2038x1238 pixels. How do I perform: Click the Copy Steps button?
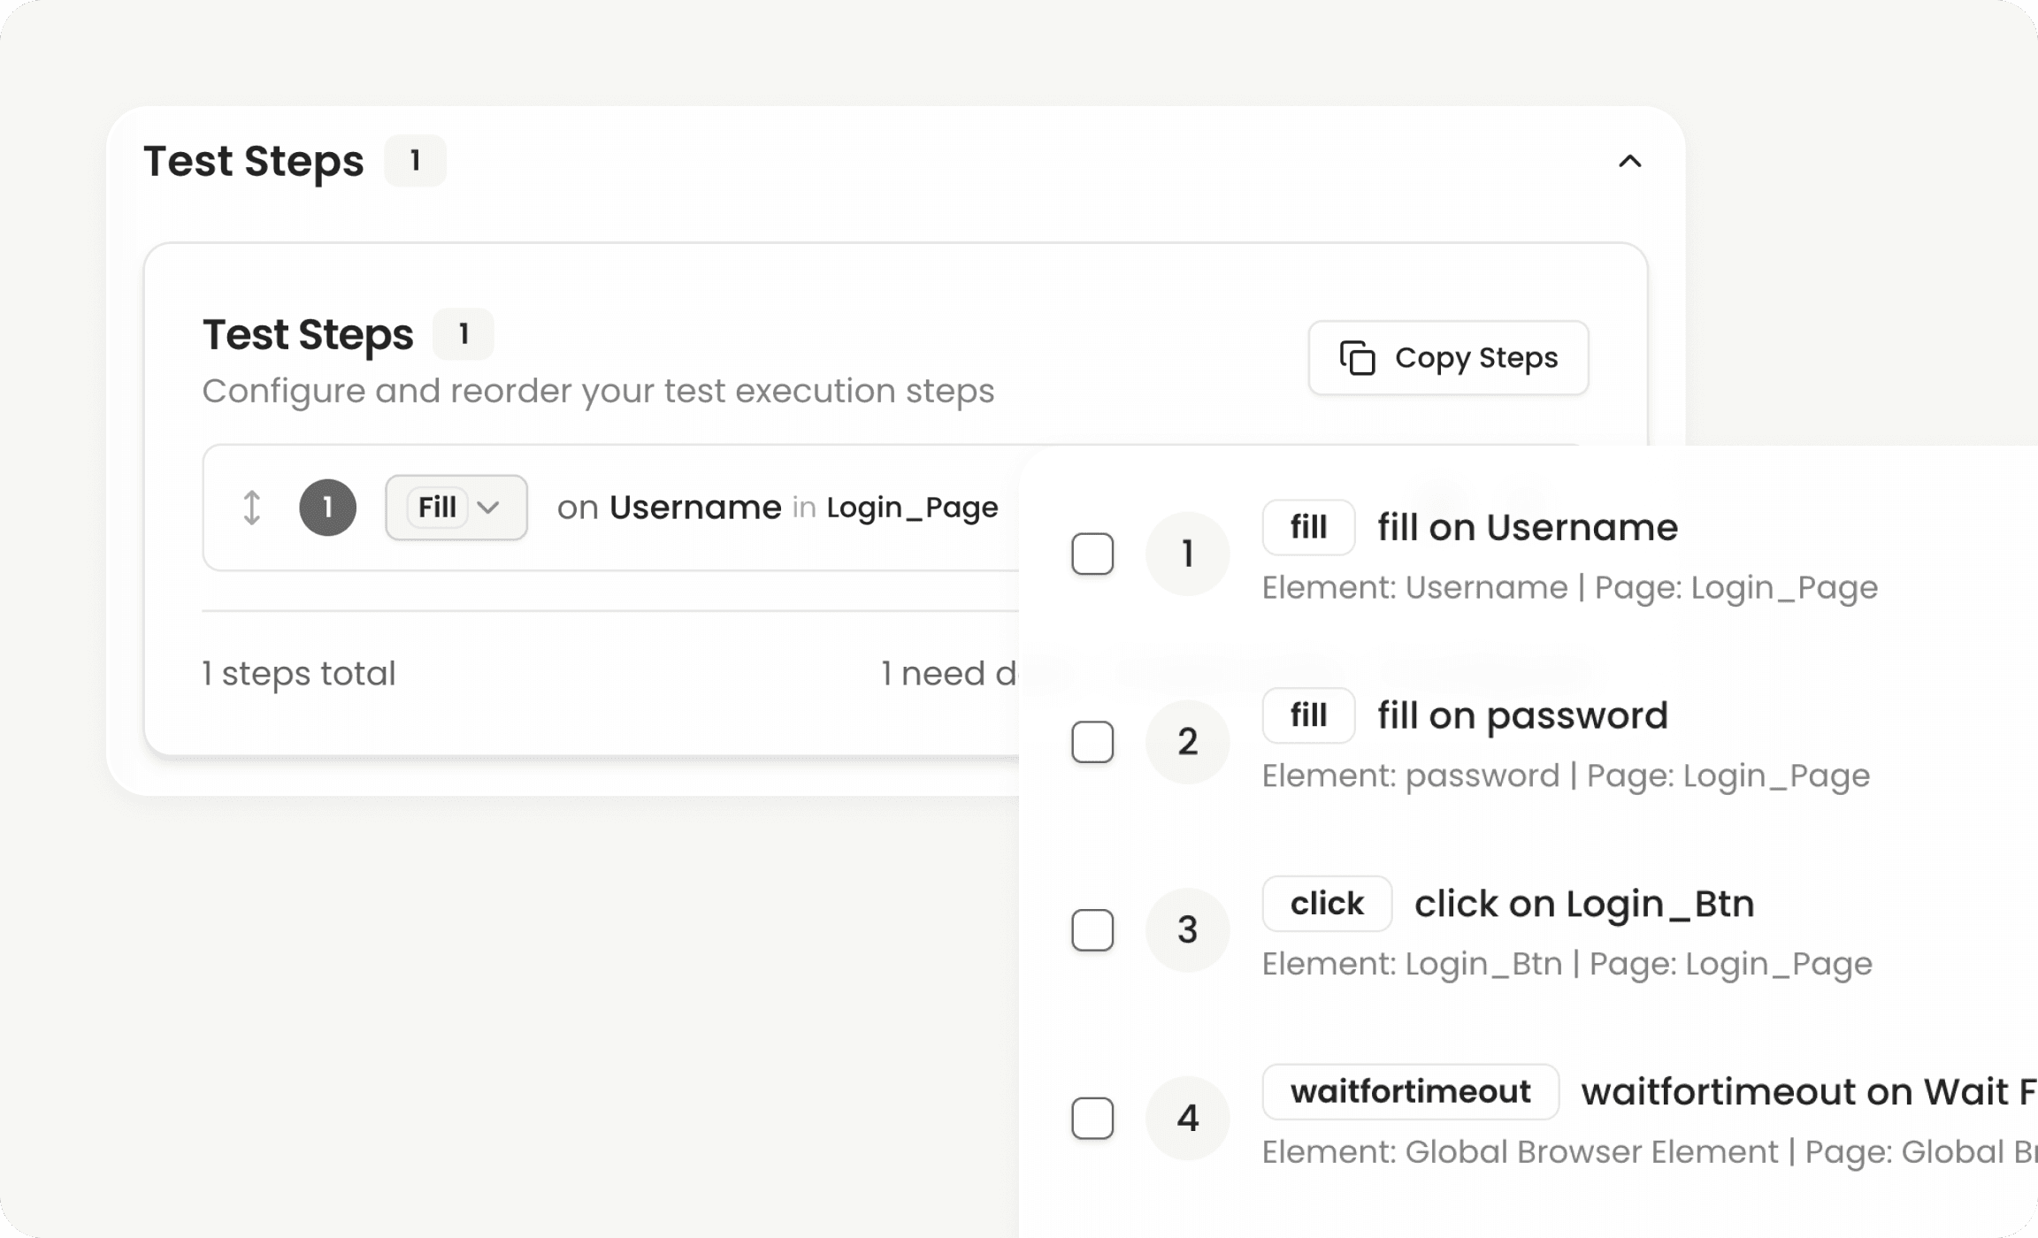[1447, 357]
